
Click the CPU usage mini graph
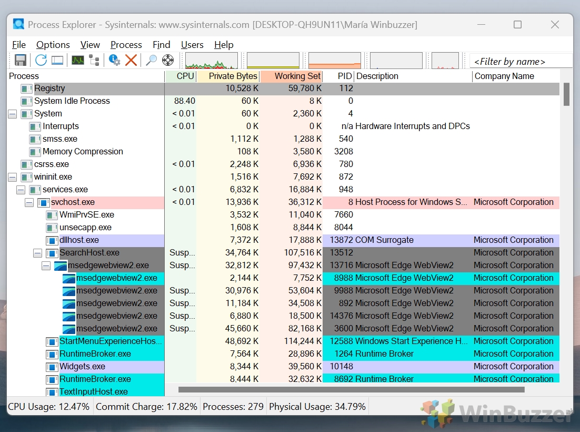click(212, 61)
